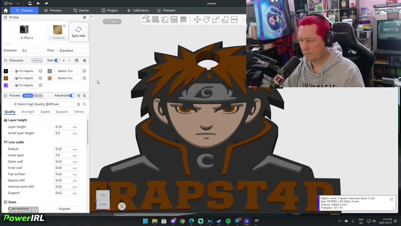Open the nozzle Diameter dropdown
401x226 pixels.
32,51
